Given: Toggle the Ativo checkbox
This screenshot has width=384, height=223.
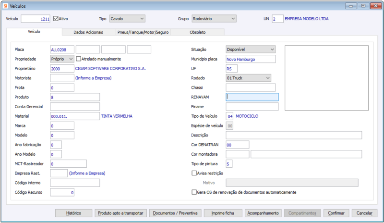Looking at the screenshot, I should [x=56, y=19].
